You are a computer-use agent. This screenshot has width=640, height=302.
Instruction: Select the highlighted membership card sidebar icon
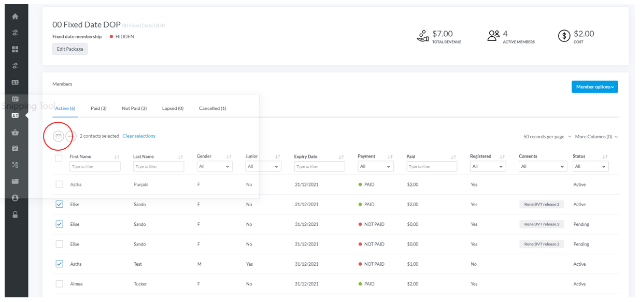click(x=15, y=116)
